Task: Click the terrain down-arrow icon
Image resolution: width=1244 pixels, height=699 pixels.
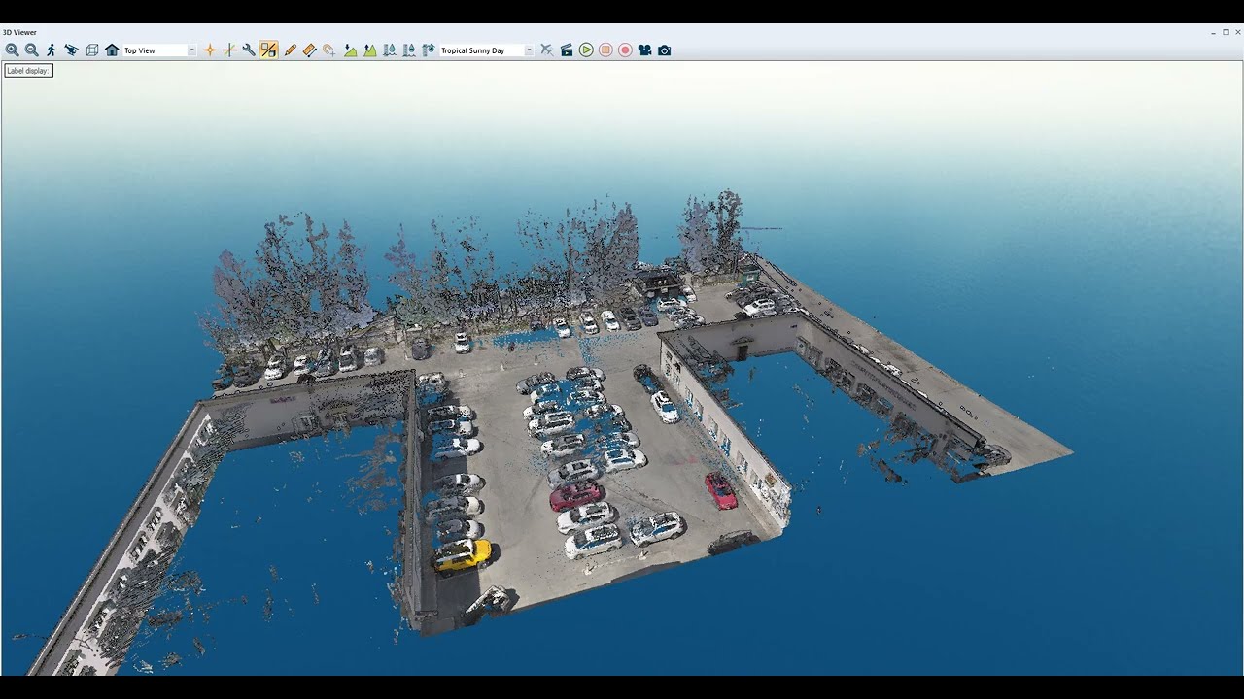Action: (x=350, y=50)
